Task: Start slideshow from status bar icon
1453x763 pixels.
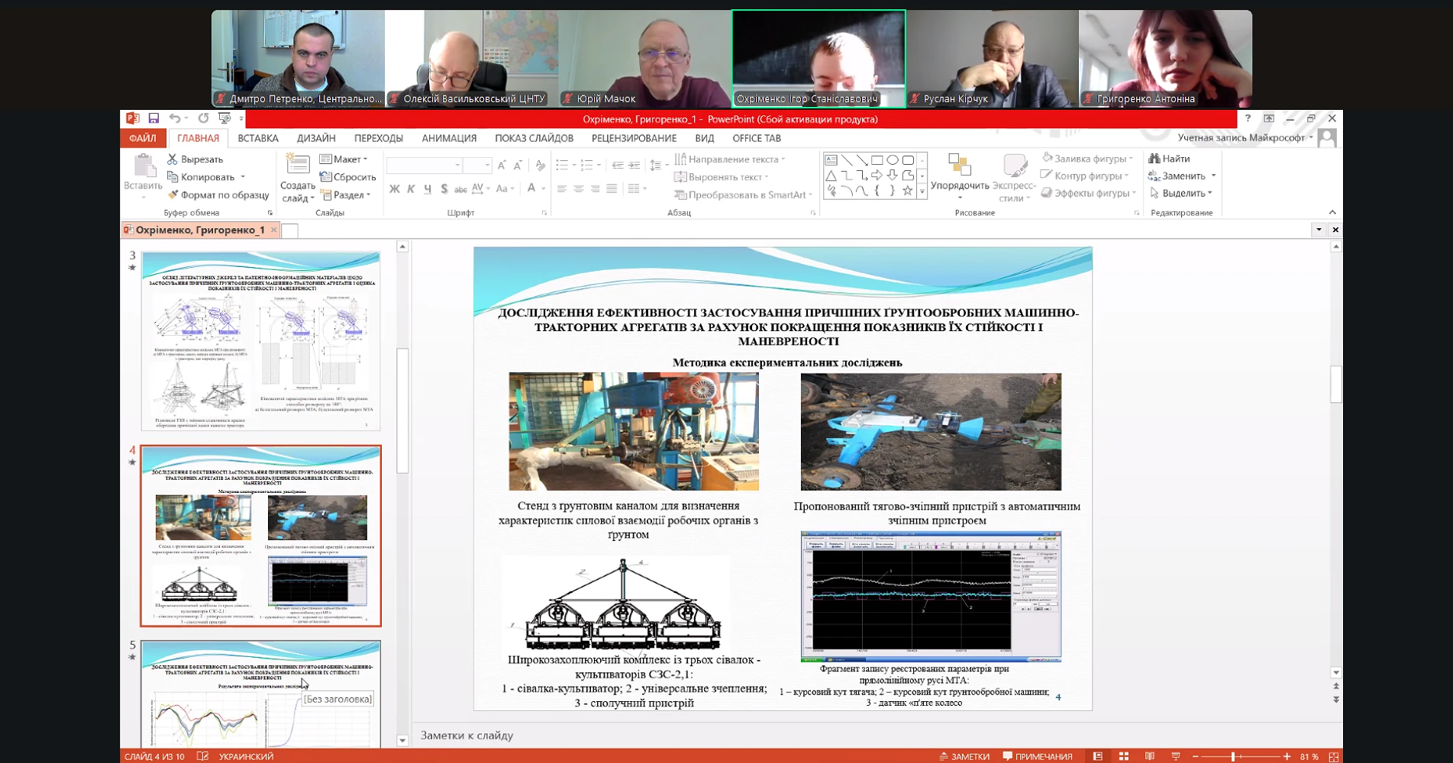Action: [1176, 756]
